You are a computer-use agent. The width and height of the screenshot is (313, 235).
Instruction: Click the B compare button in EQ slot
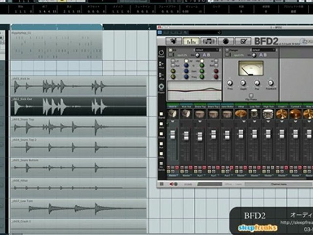(x=209, y=55)
